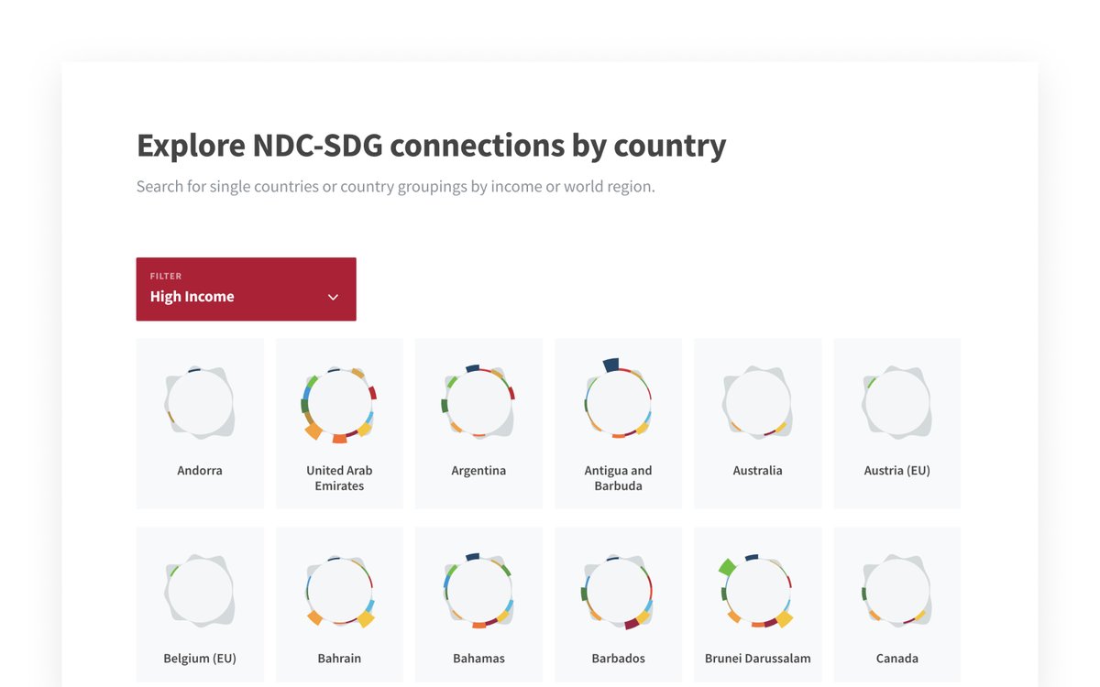Screen dimensions: 1100x687
Task: Click the Andorra country label
Action: (200, 470)
